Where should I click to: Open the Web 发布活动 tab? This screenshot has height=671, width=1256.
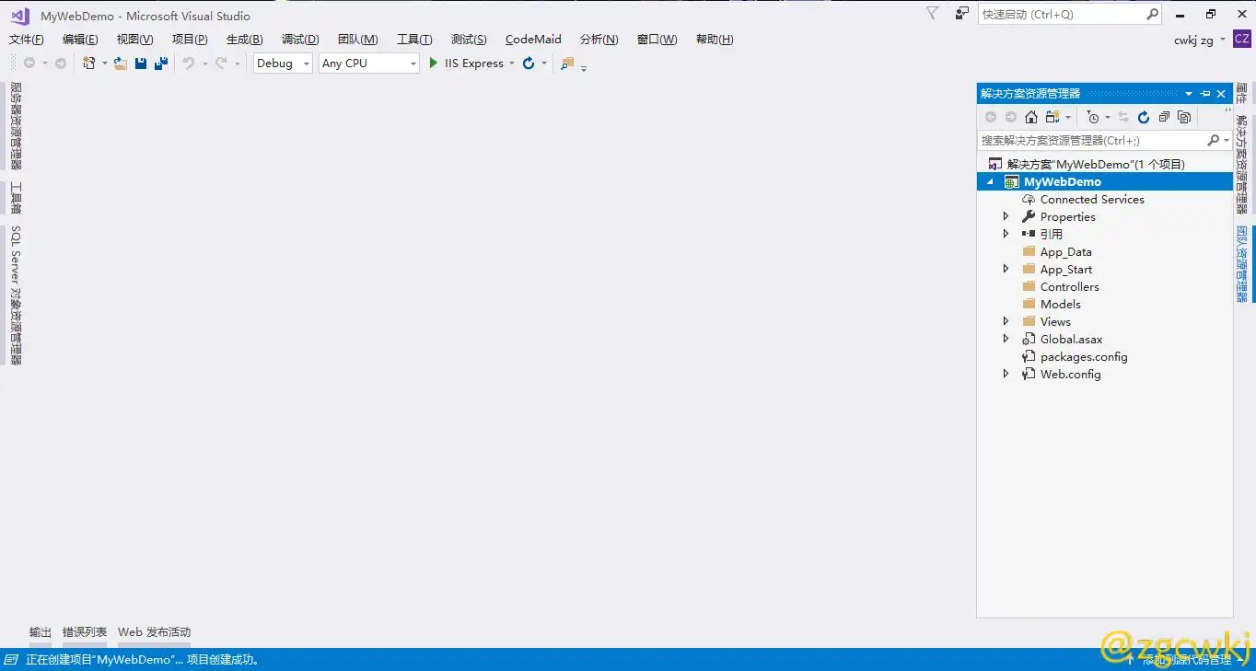tap(154, 632)
